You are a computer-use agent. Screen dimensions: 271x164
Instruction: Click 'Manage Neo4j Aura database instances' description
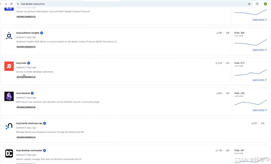[x=50, y=132]
